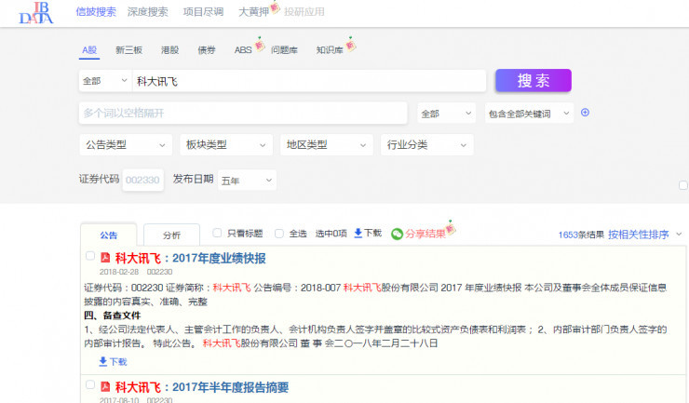
Task: Click the toolbar 下载 download icon
Action: coord(358,233)
